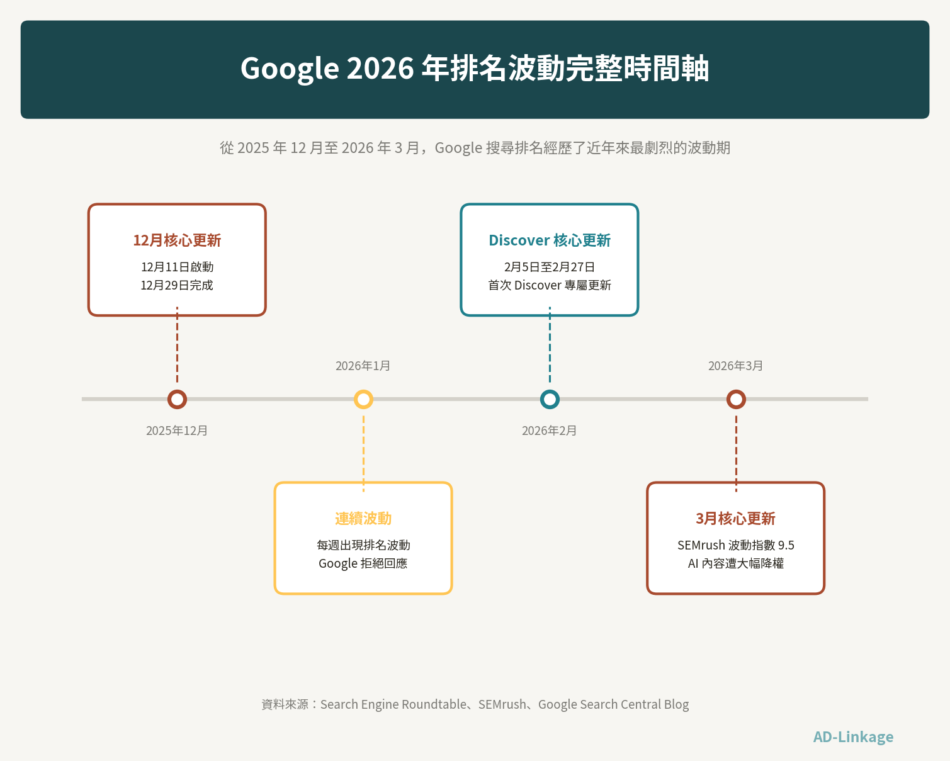Click the main title banner
The height and width of the screenshot is (761, 950).
tap(475, 69)
